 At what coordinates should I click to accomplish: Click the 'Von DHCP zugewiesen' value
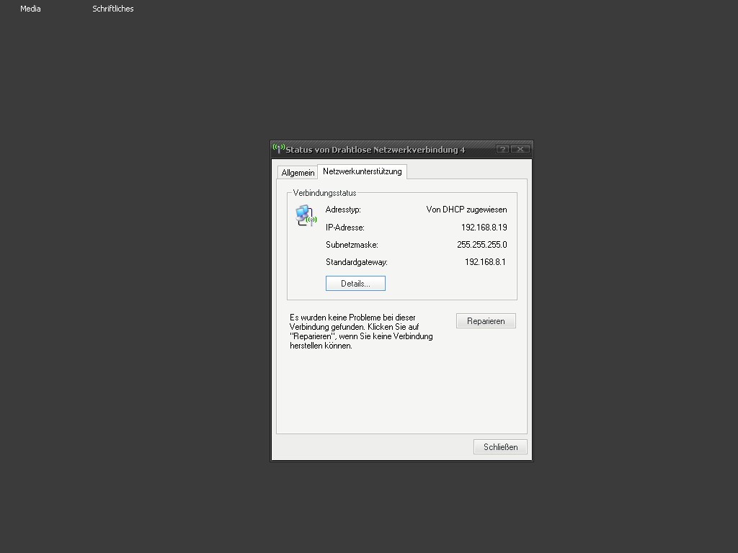click(466, 210)
